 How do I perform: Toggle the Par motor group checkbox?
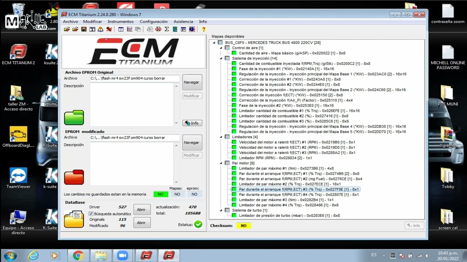pos(227,163)
